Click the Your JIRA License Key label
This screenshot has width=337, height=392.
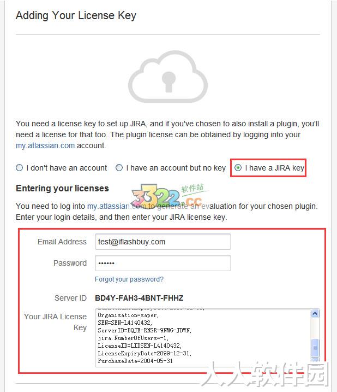click(56, 322)
